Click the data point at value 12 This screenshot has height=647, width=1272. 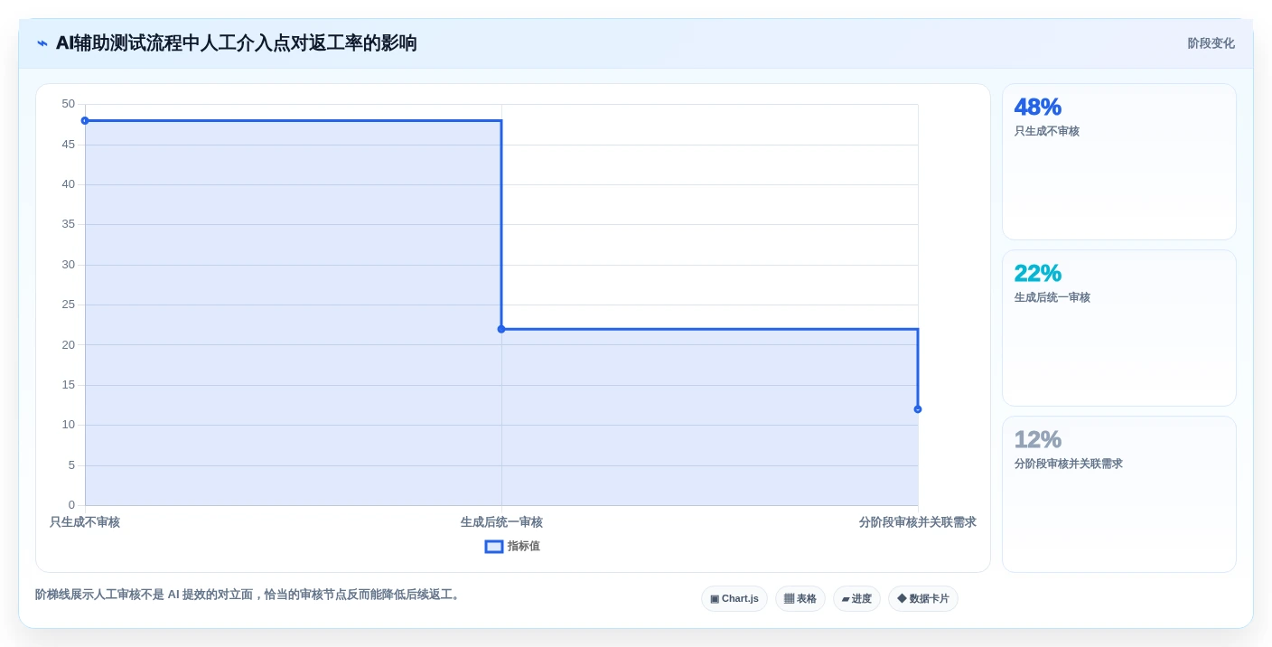[918, 409]
